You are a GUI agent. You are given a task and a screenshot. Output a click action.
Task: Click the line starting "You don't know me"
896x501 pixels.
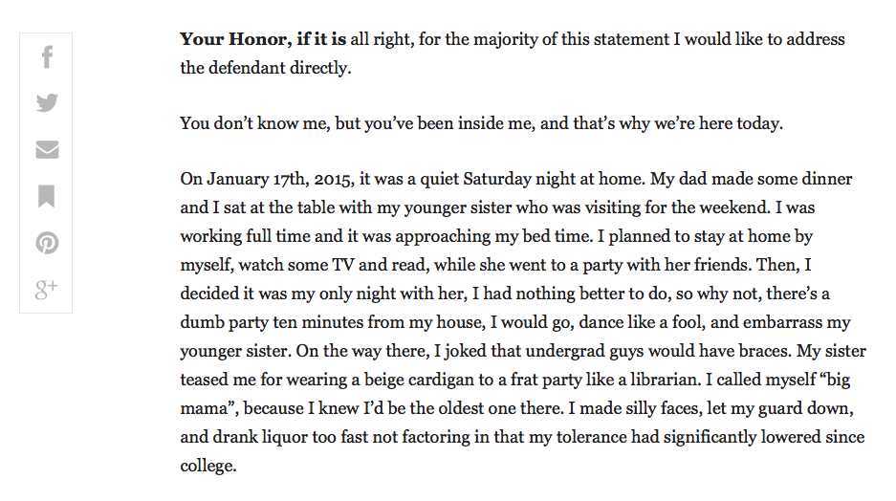point(481,123)
